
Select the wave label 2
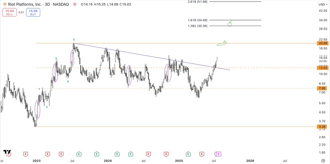[x=47, y=107]
